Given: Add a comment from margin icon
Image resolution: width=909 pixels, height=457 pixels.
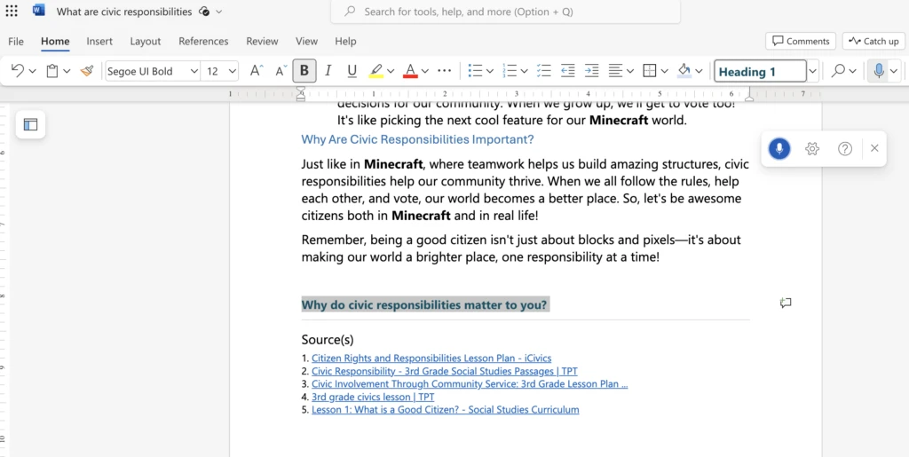Looking at the screenshot, I should (x=786, y=303).
